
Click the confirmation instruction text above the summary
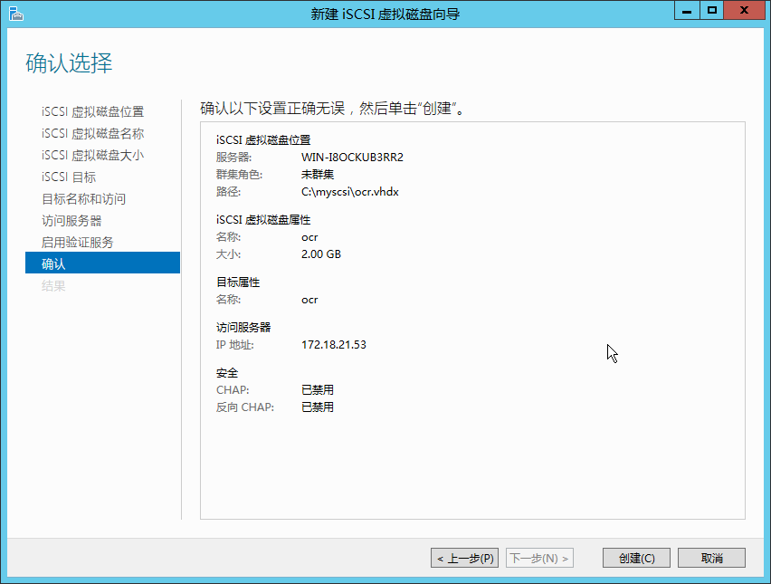pyautogui.click(x=332, y=108)
